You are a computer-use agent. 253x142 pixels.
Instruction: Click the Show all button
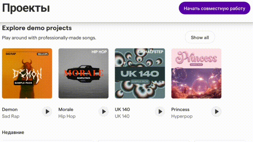(x=200, y=37)
